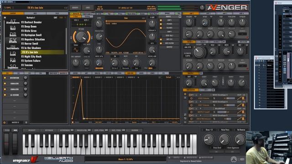Switch to the MOD ENV 2 sub-tab

(87, 77)
